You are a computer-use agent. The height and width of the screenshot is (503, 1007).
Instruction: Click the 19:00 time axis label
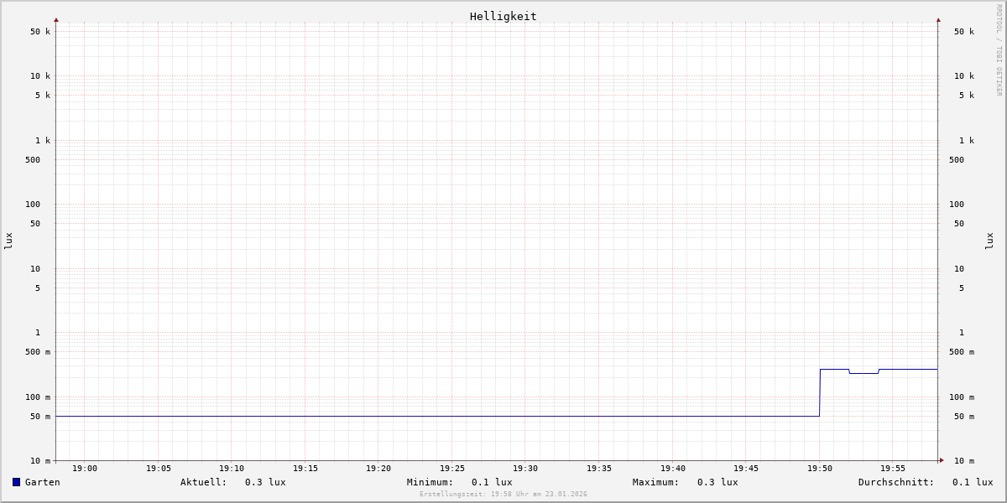[x=85, y=469]
